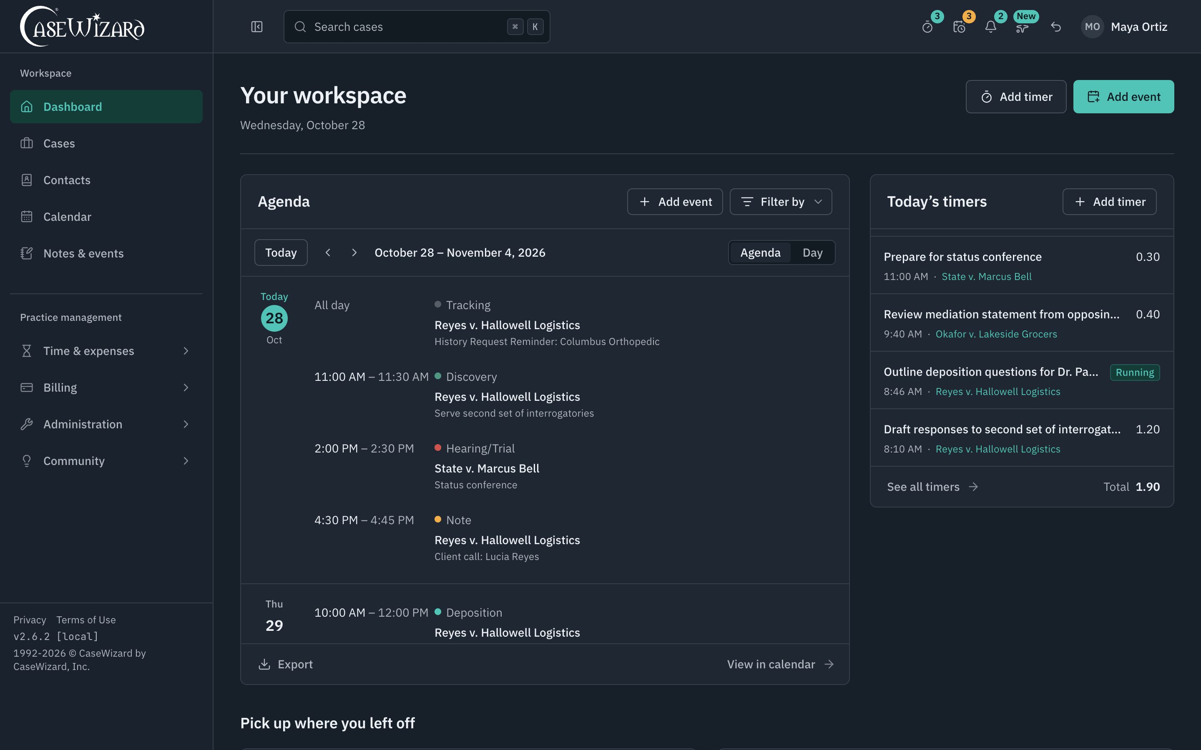Click the Cases briefcase icon
Screen dimensions: 1201x750
tap(27, 143)
